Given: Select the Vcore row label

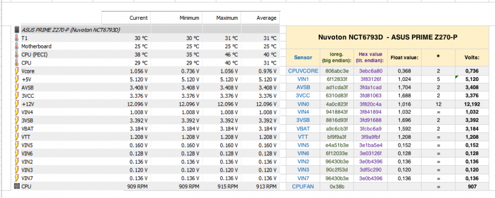Looking at the screenshot, I should pos(28,71).
